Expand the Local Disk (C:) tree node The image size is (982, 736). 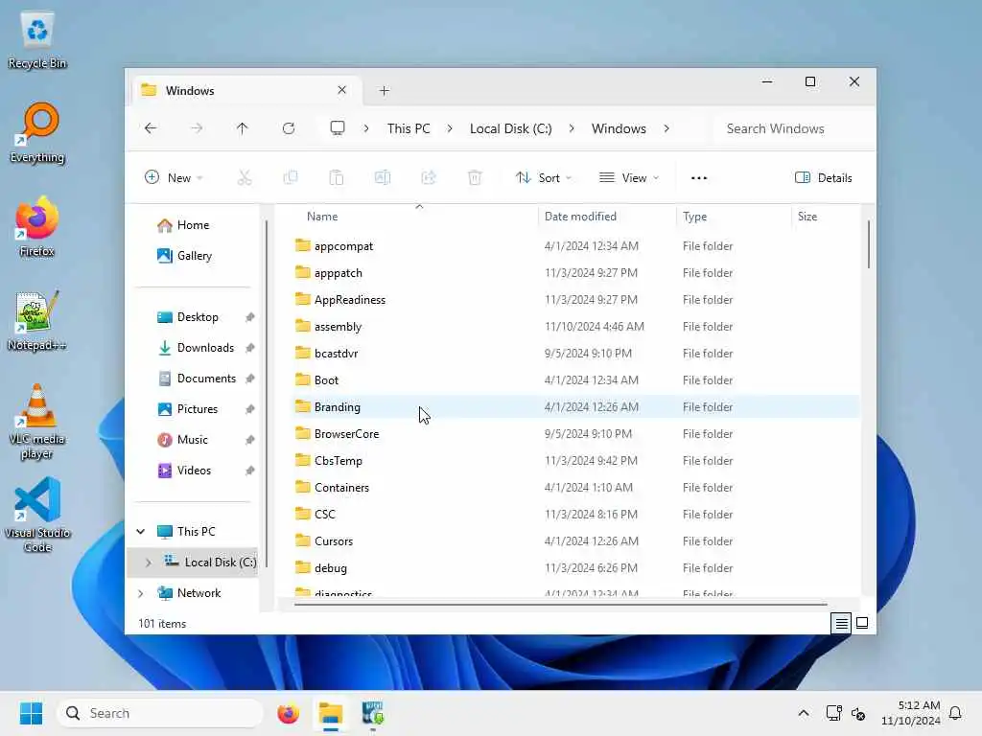pos(149,562)
